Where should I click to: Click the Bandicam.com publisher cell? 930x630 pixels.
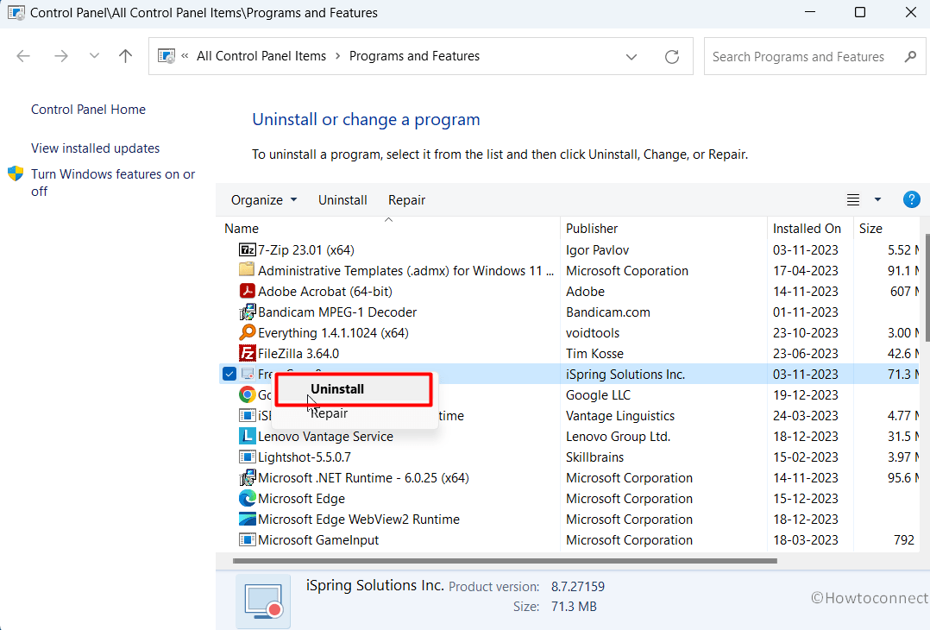(x=607, y=312)
